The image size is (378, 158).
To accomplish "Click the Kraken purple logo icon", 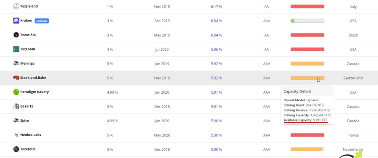I will pyautogui.click(x=16, y=21).
